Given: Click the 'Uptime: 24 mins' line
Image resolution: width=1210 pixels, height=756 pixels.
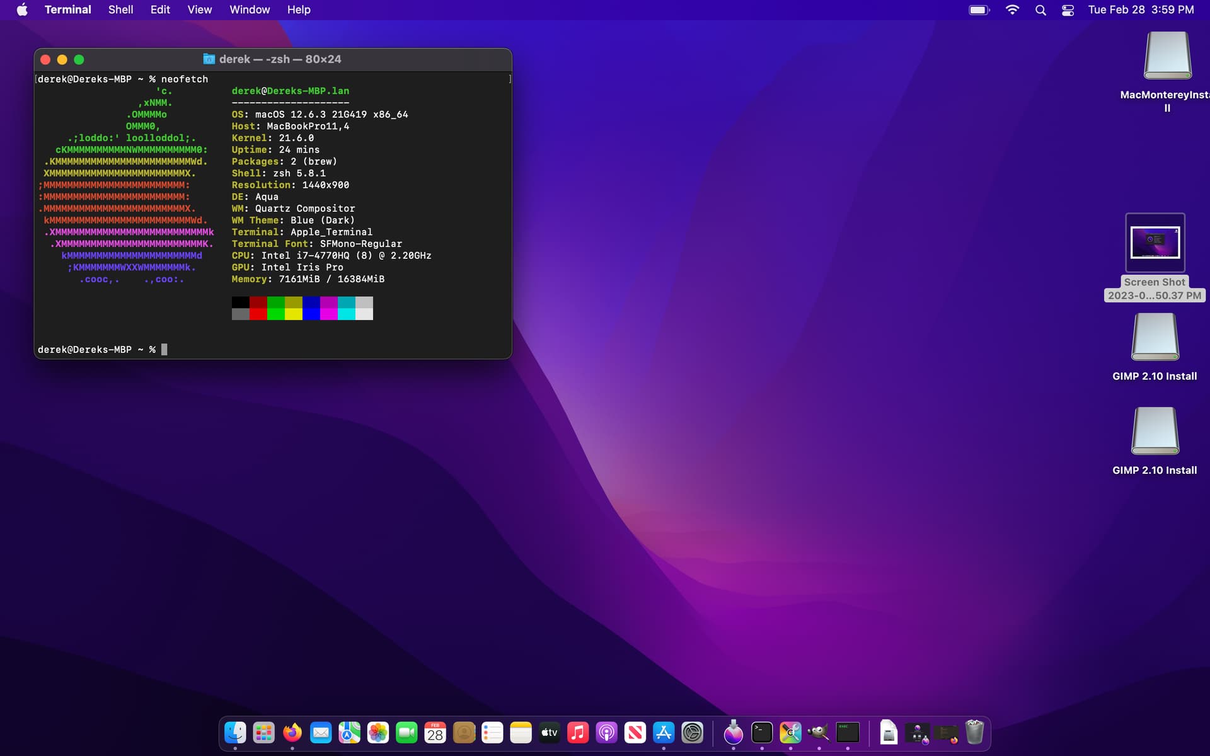Looking at the screenshot, I should click(275, 149).
